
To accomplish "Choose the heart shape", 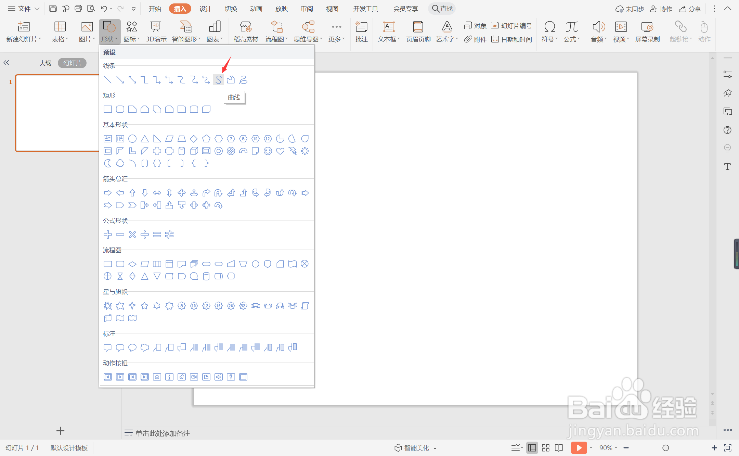I will (280, 151).
